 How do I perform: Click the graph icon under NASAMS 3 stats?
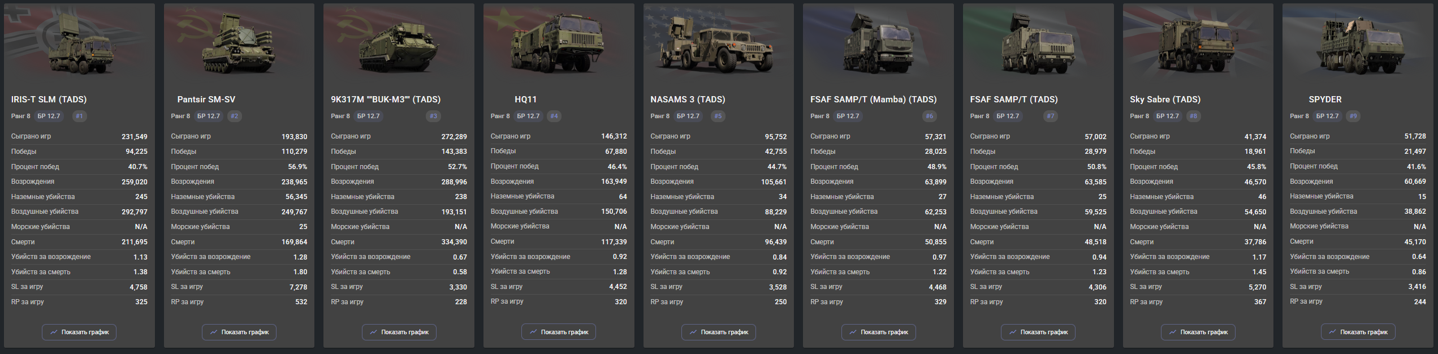(x=693, y=332)
